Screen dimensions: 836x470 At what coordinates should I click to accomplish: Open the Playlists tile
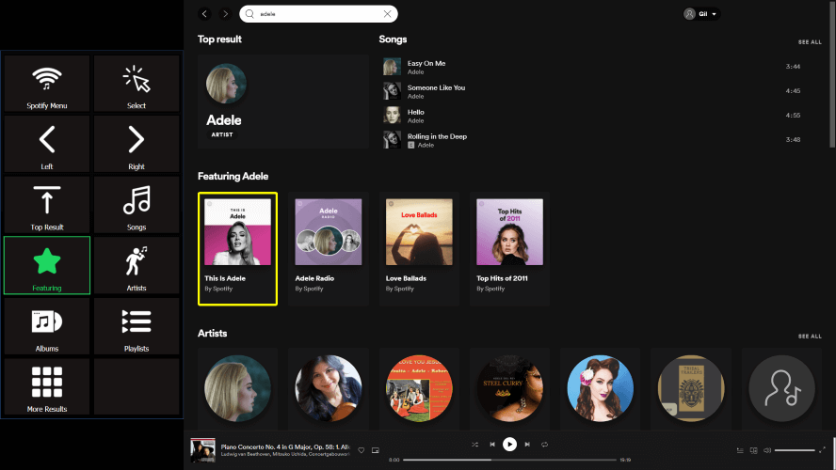[137, 326]
